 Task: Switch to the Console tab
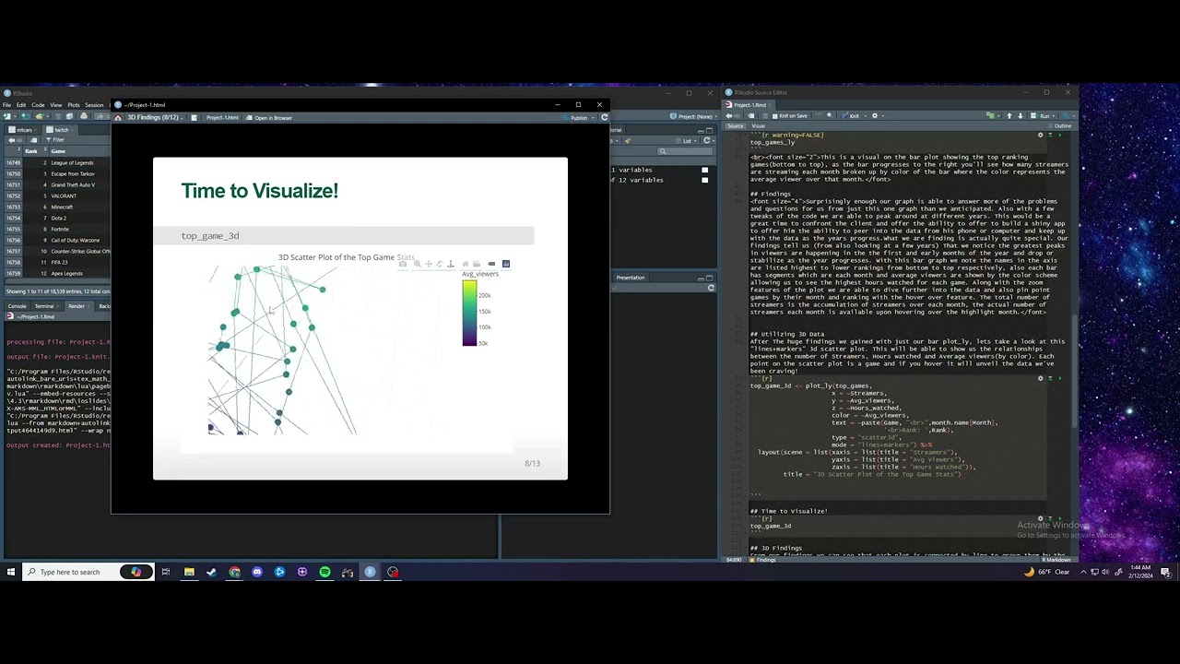point(17,306)
